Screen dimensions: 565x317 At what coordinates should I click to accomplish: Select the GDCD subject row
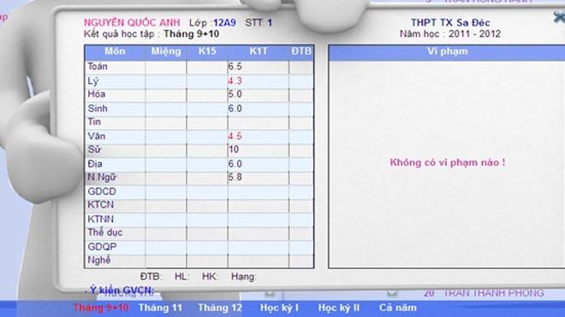point(199,191)
